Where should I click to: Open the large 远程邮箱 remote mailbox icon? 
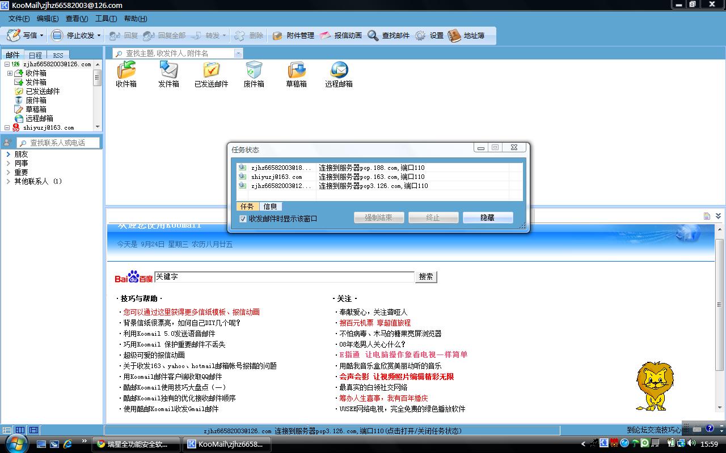[x=339, y=70]
